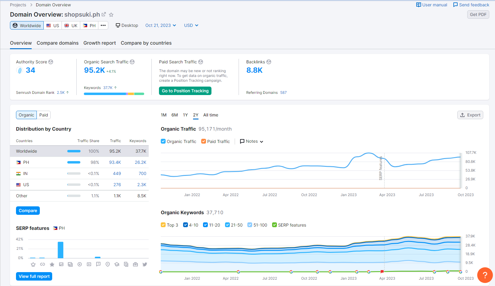Screen dimensions: 495x286
Task: Click the Get PDF button
Action: point(478,14)
